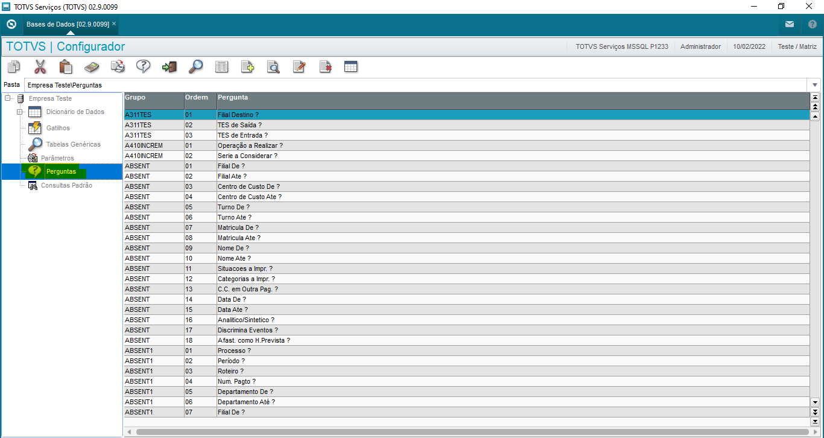Click the TOTVS logo circle icon
Image resolution: width=824 pixels, height=438 pixels.
[11, 24]
